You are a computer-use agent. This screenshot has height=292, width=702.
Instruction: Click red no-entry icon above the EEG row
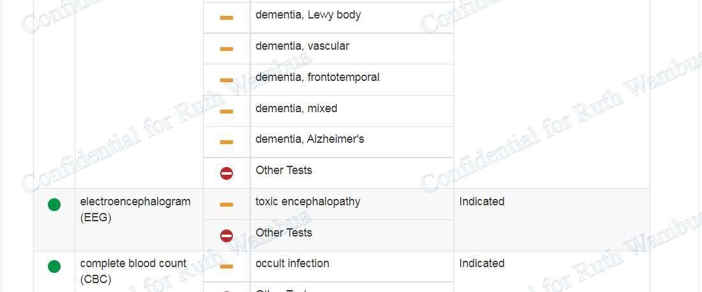227,173
